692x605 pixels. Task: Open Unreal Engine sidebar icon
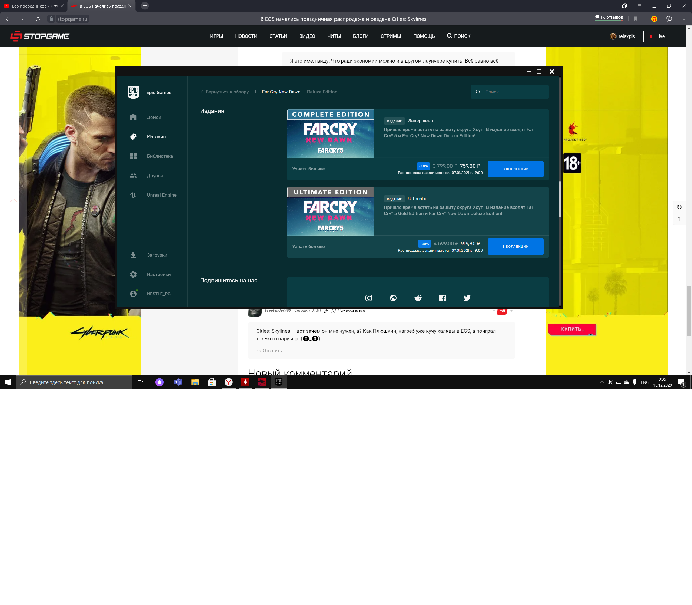[x=133, y=195]
